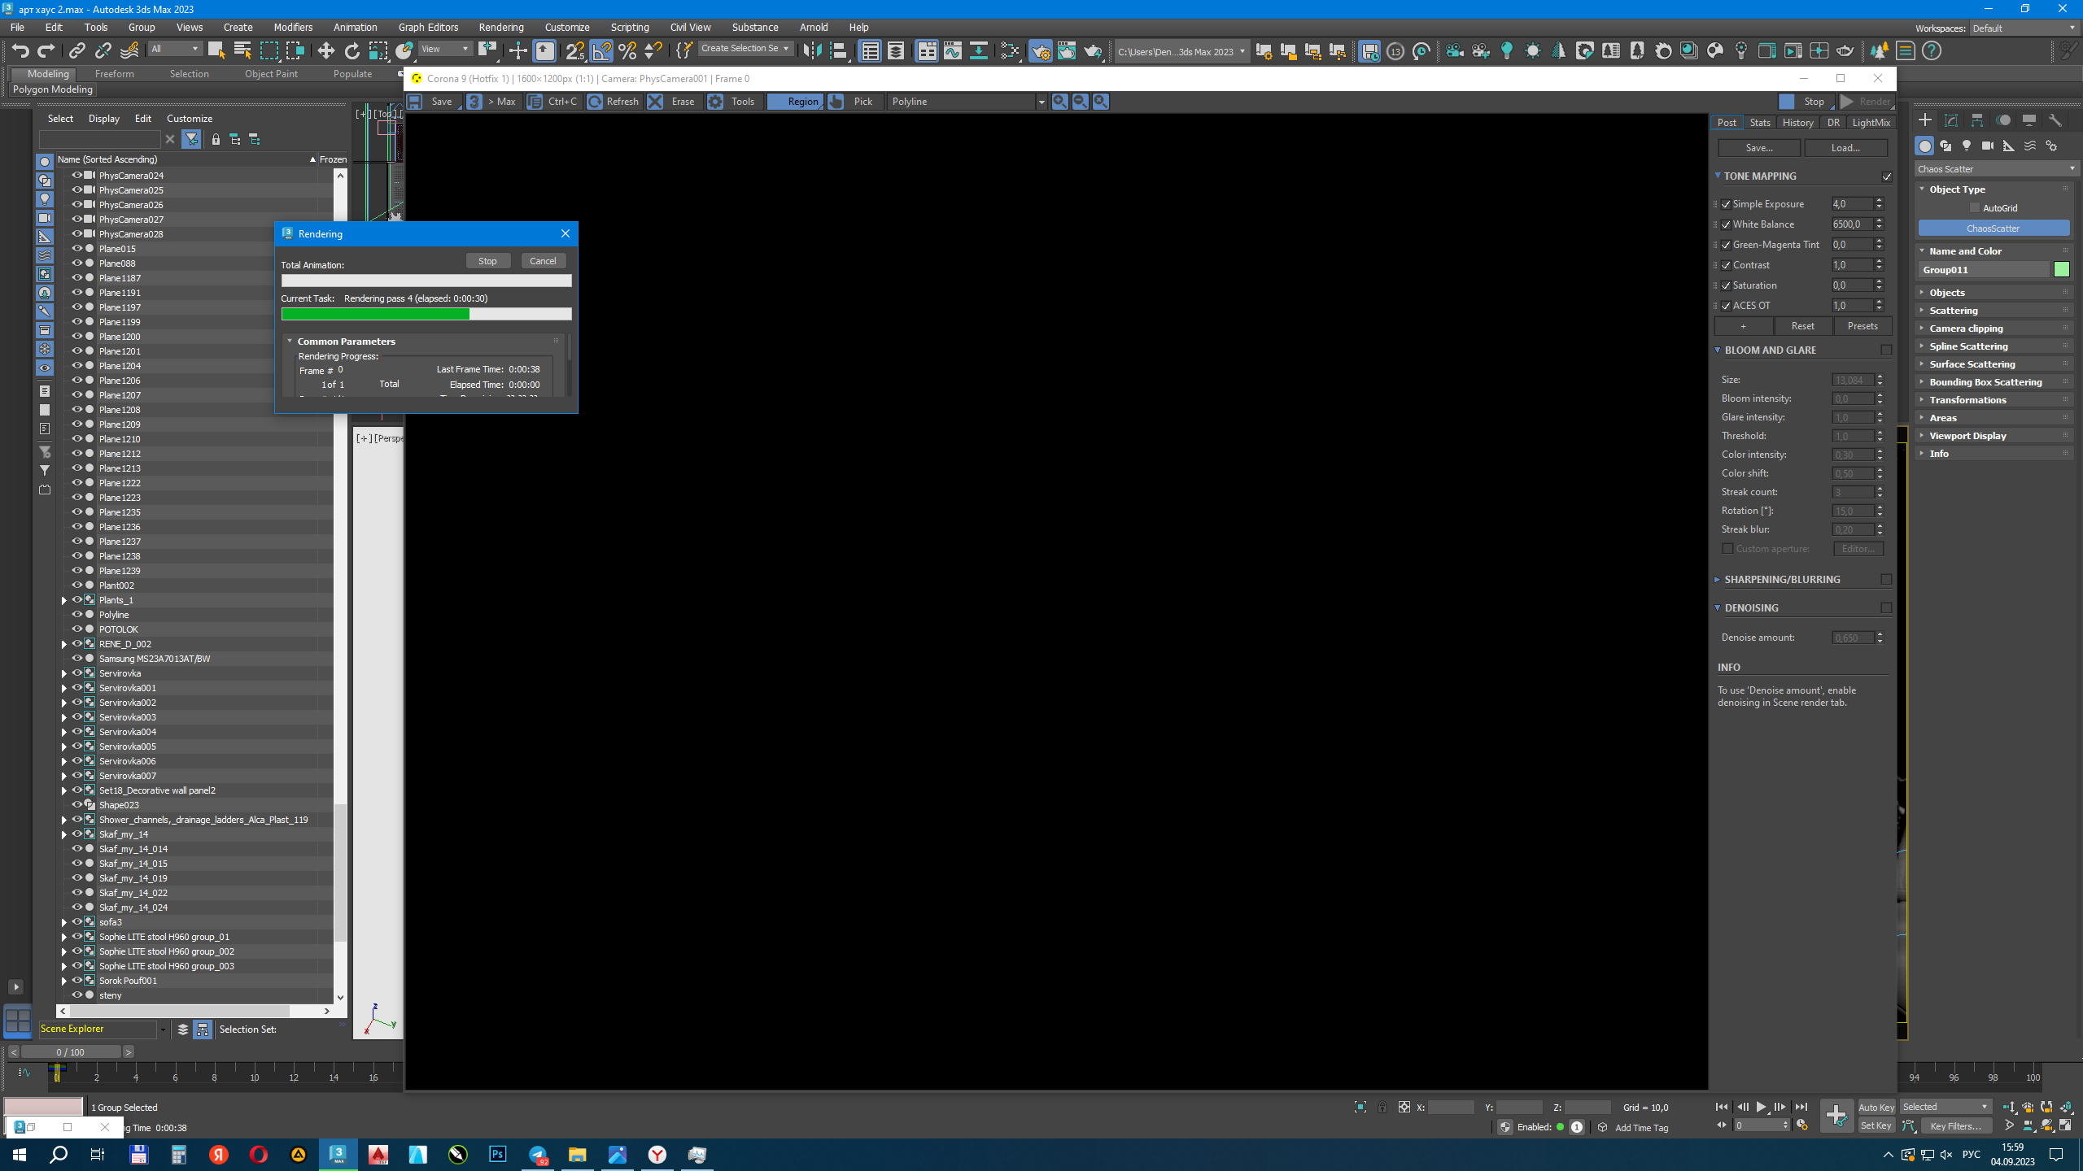Viewport: 2083px width, 1171px height.
Task: Click the ChaosScatter object button
Action: (x=1993, y=229)
